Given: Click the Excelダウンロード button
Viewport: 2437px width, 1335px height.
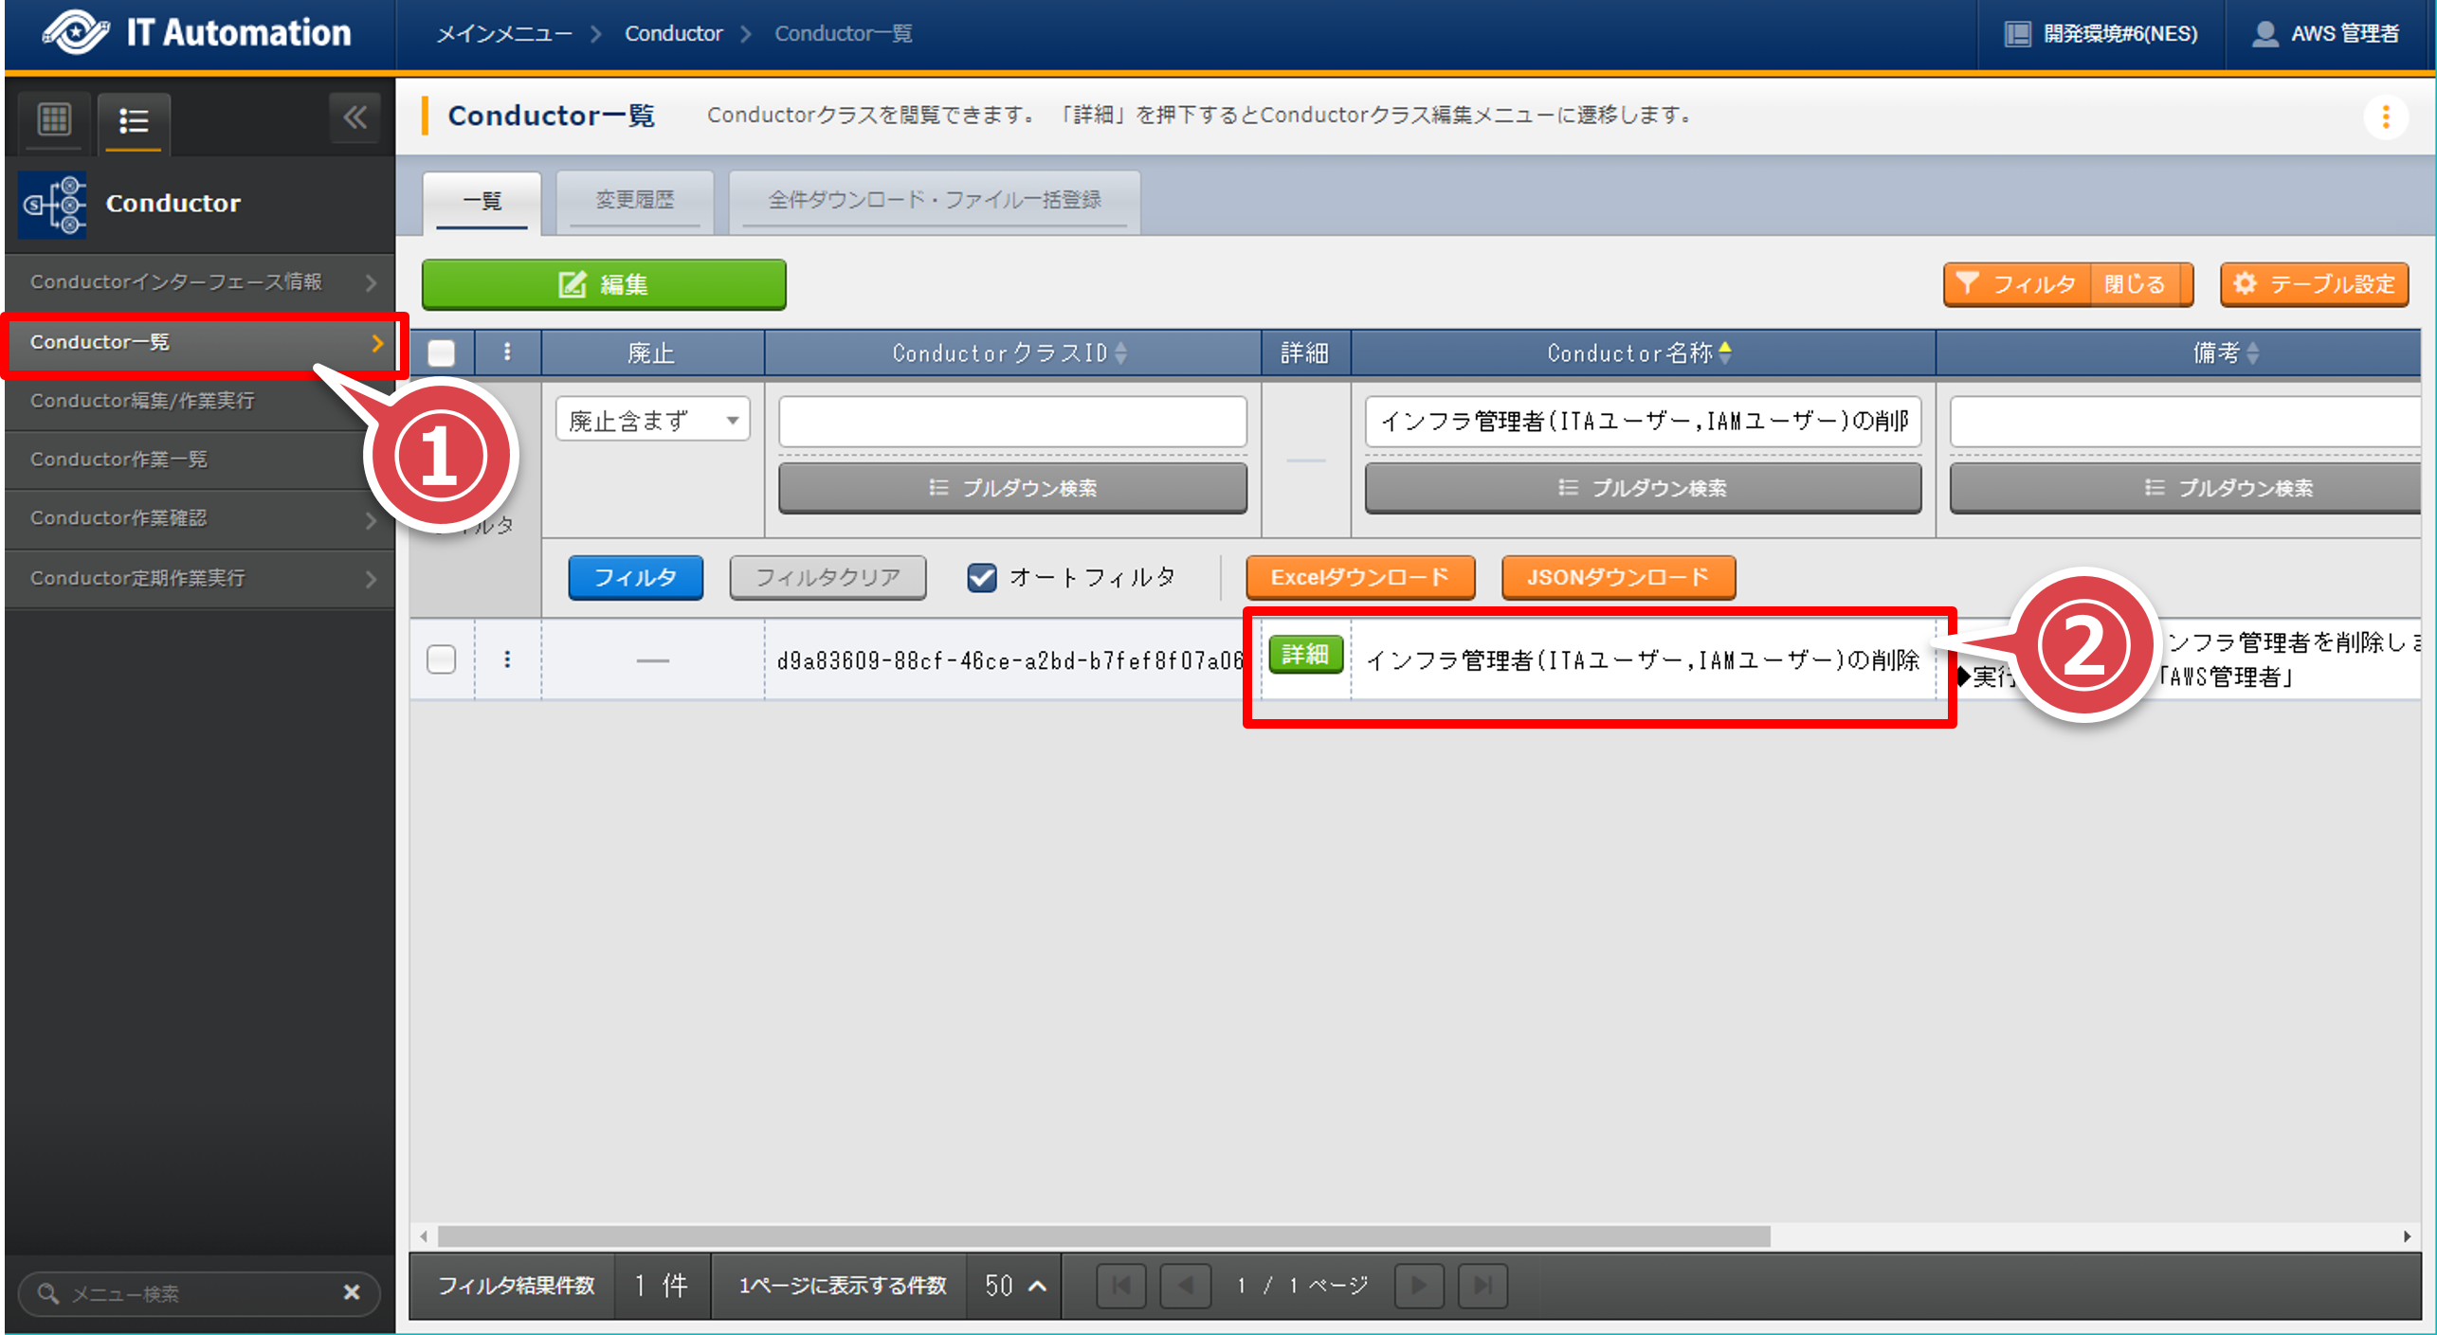Looking at the screenshot, I should point(1359,577).
